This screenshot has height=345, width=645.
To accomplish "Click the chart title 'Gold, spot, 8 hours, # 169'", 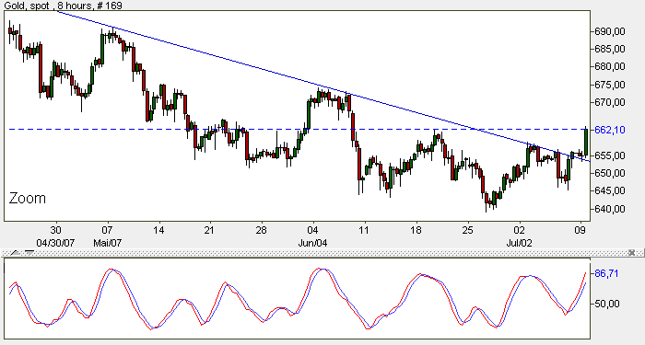I will click(x=63, y=5).
